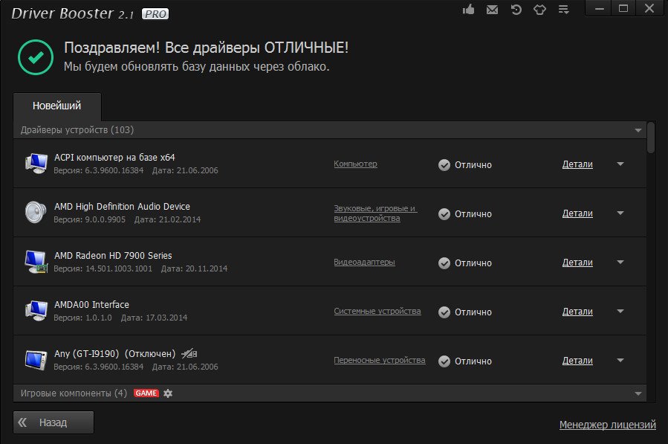Image resolution: width=668 pixels, height=444 pixels.
Task: Open Детали for AMDA00 Interface
Action: coord(577,312)
